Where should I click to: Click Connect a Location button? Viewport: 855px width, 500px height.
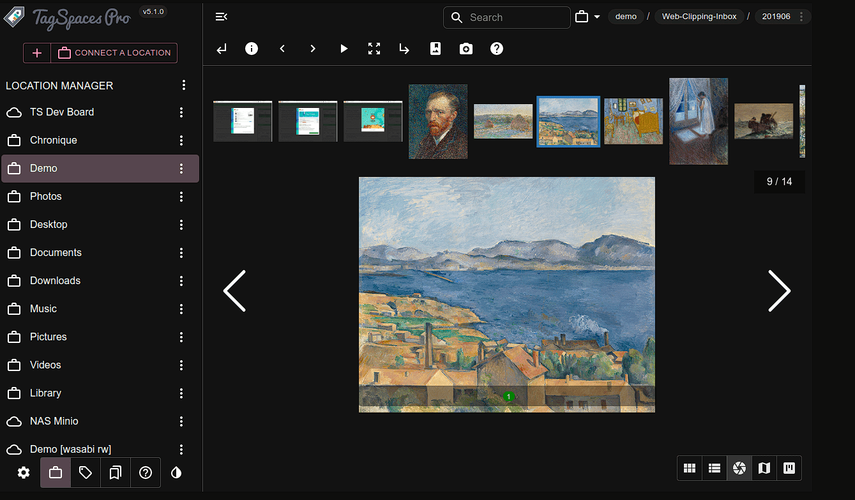coord(114,53)
